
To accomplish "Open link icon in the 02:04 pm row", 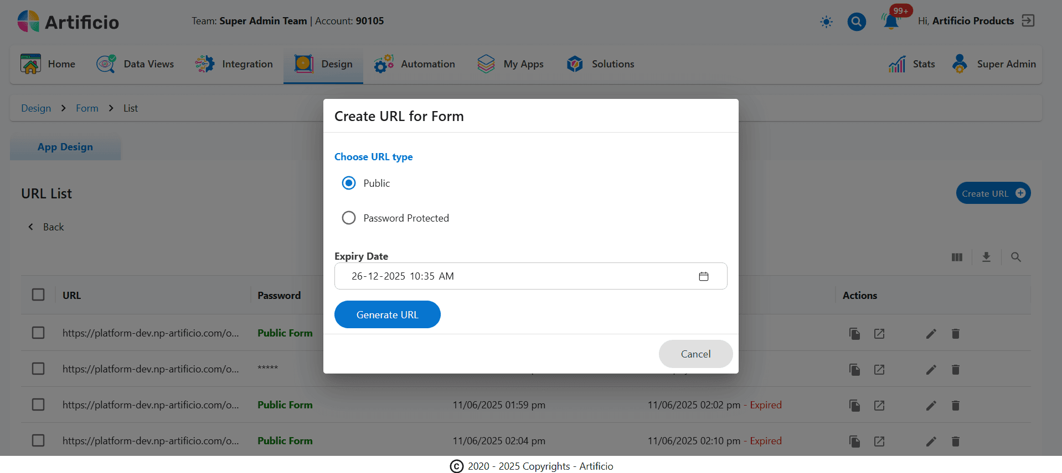I will [x=879, y=442].
